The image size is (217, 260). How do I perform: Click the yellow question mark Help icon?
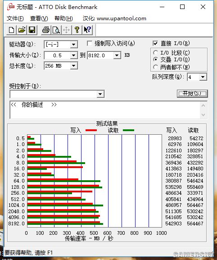click(77, 30)
